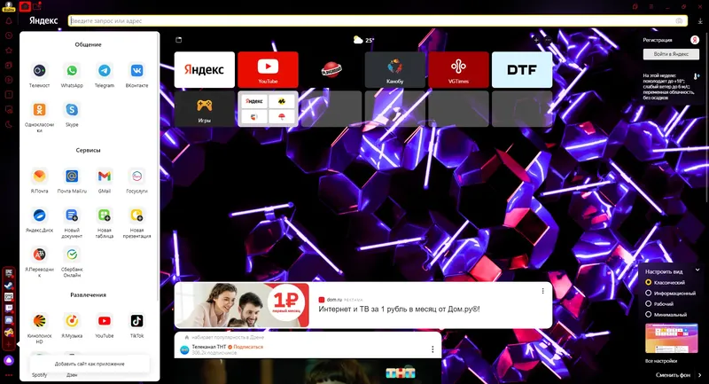Open the Госуслуги service icon
The image size is (709, 384).
coord(137,176)
